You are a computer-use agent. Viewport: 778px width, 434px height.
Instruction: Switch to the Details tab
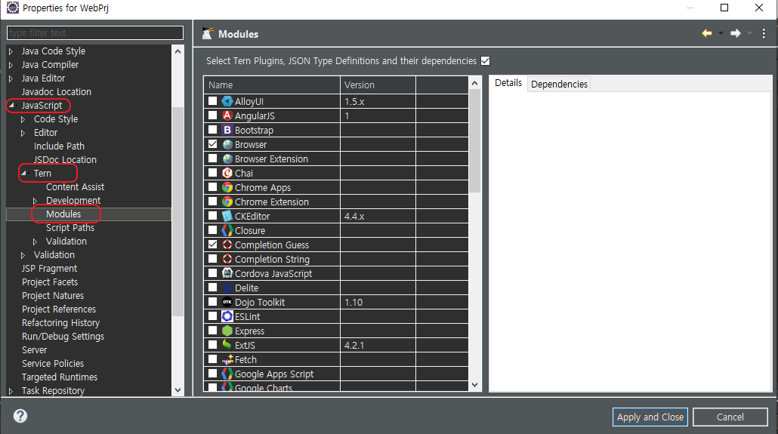pyautogui.click(x=508, y=83)
